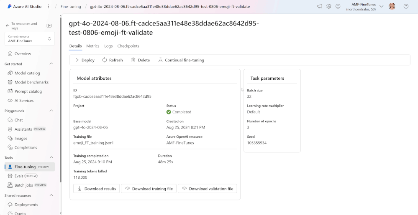The width and height of the screenshot is (418, 215).
Task: Open the Logs tab
Action: pos(108,46)
